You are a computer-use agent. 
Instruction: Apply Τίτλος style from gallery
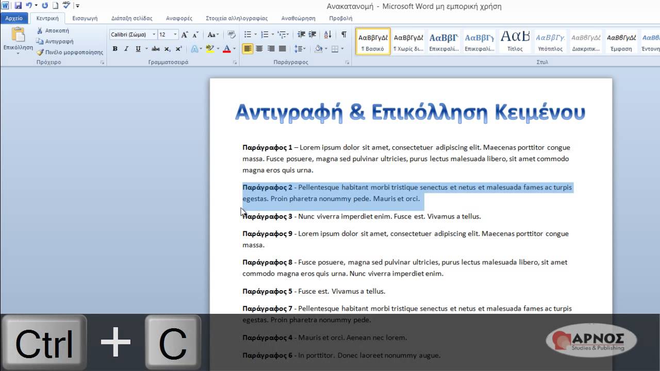tap(515, 41)
